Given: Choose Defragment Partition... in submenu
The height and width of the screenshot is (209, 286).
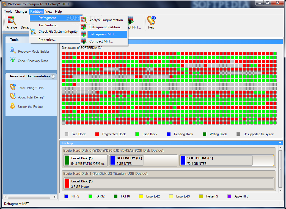Looking at the screenshot, I should 104,27.
